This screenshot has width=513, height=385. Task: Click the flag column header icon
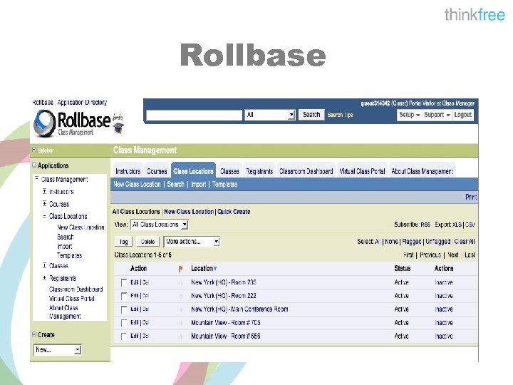tap(180, 269)
